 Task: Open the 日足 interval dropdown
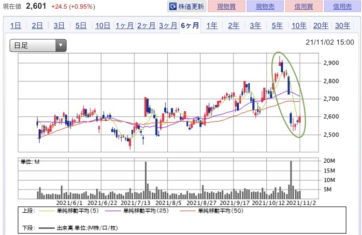[38, 46]
